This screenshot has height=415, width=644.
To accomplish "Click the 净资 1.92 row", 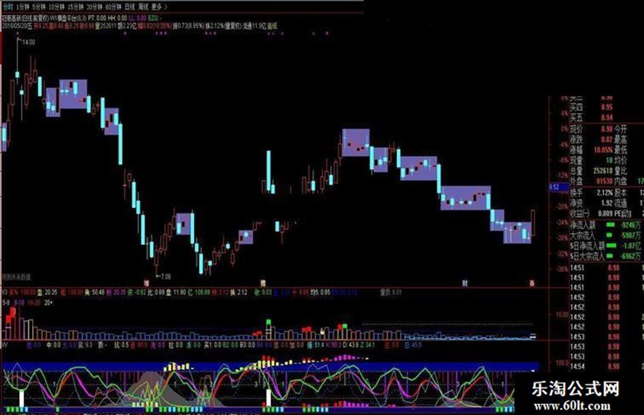I will click(x=592, y=203).
